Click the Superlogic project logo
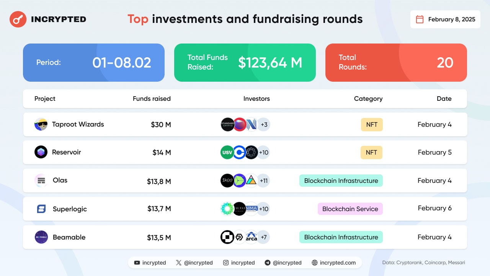490x276 pixels. point(41,209)
